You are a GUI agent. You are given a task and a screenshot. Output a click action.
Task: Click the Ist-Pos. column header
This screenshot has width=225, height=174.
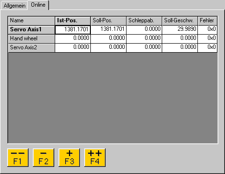[x=73, y=21]
